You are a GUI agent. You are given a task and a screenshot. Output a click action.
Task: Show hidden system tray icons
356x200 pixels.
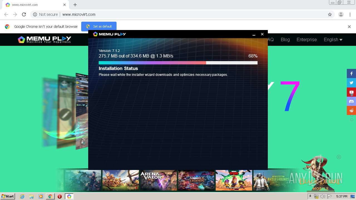coord(310,196)
